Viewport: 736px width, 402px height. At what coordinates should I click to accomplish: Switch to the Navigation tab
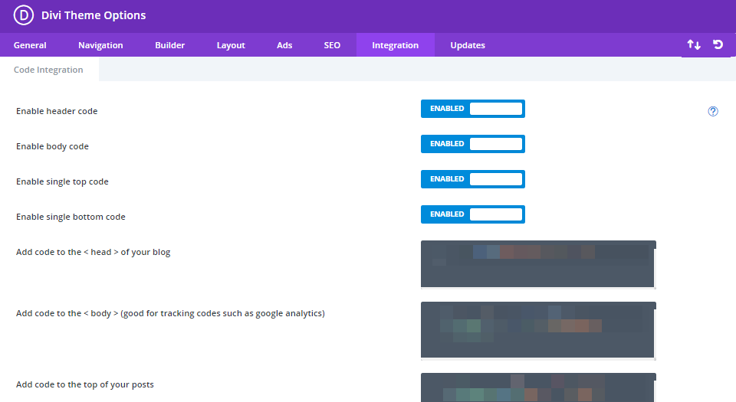pos(100,45)
